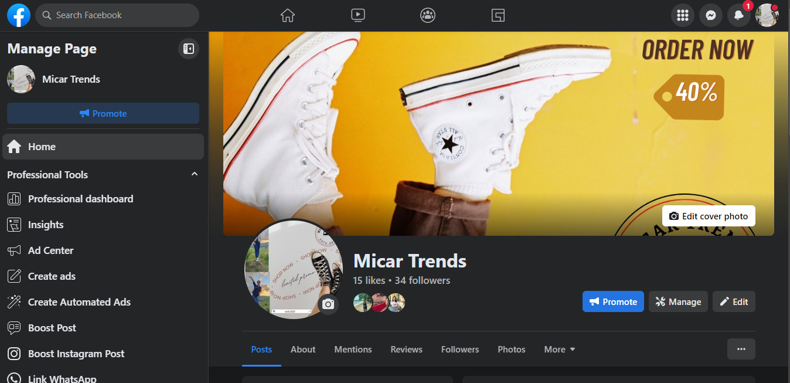Click the Link WhatsApp icon

[x=14, y=378]
